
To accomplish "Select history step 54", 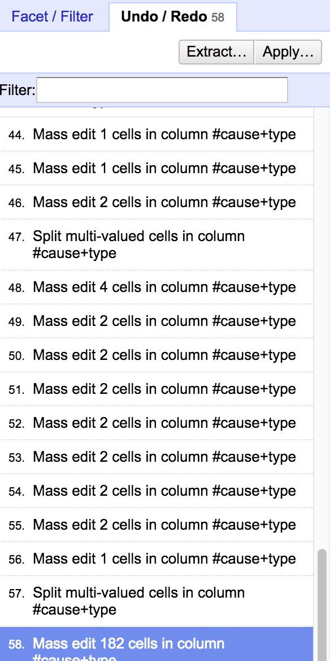I will (157, 491).
